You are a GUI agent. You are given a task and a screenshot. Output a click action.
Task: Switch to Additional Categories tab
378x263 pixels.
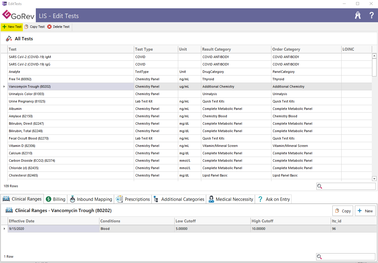point(179,199)
